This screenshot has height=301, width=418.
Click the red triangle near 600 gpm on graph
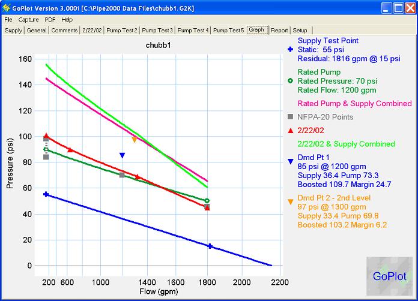pos(70,150)
